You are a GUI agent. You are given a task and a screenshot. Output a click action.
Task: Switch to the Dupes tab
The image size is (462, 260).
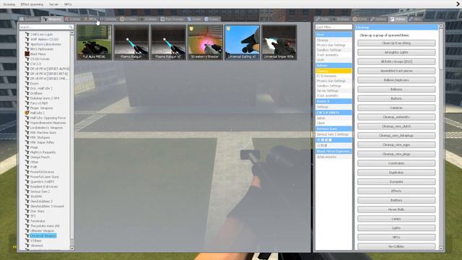pyautogui.click(x=212, y=19)
